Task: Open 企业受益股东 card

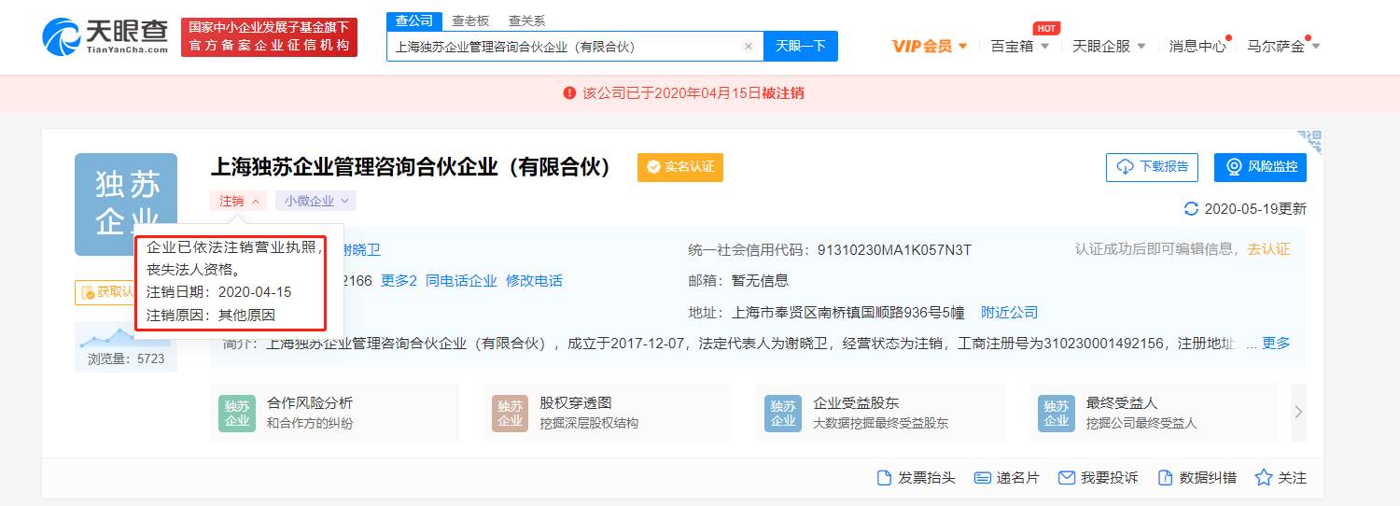Action: (880, 412)
